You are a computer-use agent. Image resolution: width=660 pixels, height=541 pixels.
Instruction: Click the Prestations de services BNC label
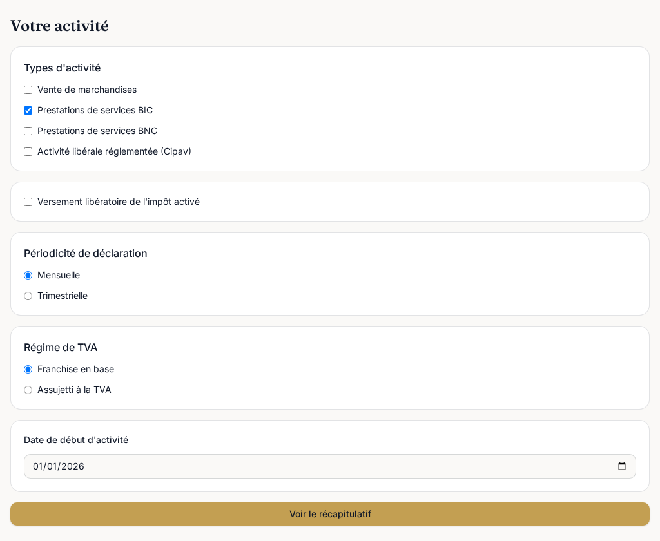pyautogui.click(x=97, y=131)
